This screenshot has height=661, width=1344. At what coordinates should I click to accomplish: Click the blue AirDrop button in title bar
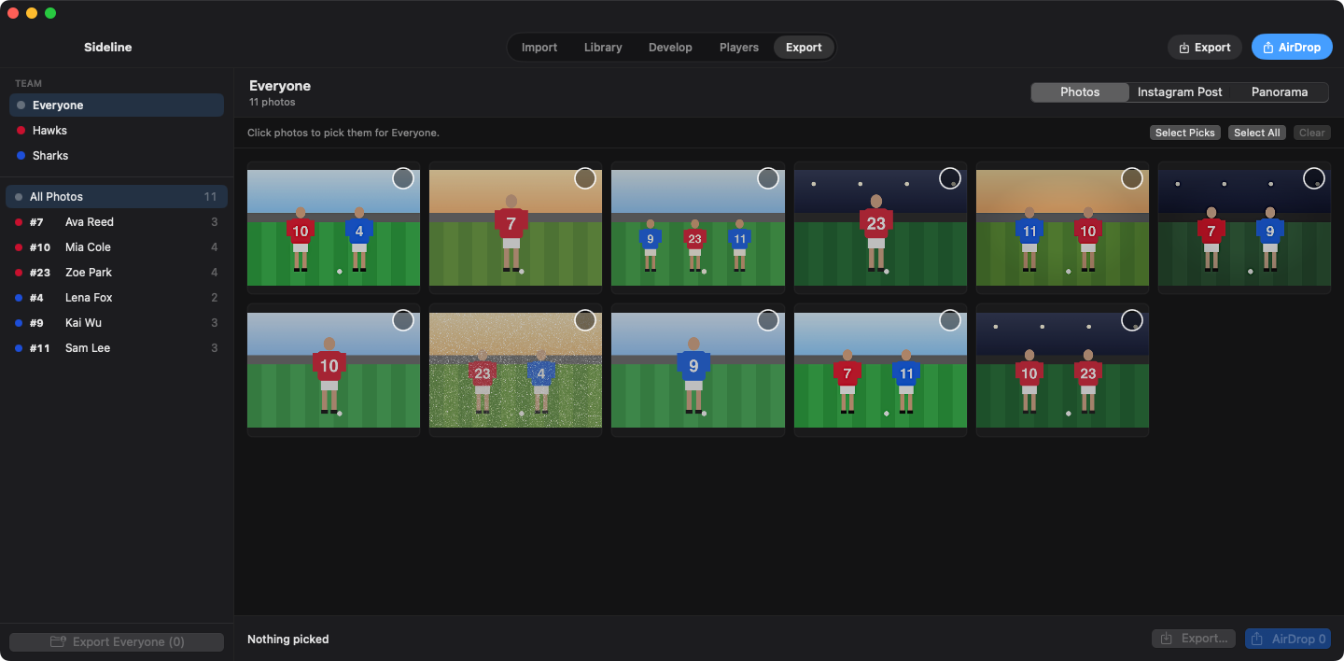[x=1292, y=48]
